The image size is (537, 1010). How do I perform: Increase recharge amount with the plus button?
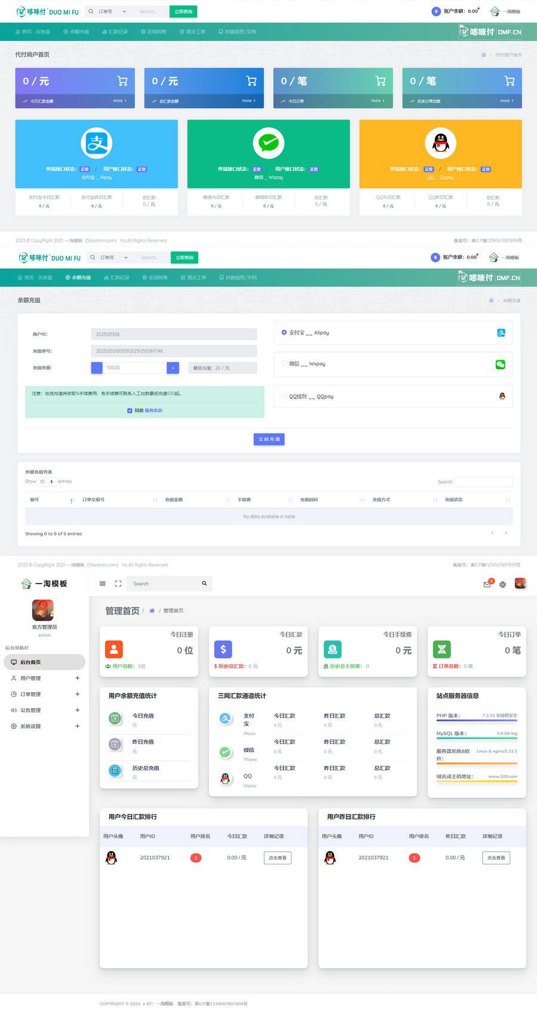click(x=173, y=368)
